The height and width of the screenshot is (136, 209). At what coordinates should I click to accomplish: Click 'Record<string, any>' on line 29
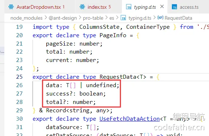78,110
